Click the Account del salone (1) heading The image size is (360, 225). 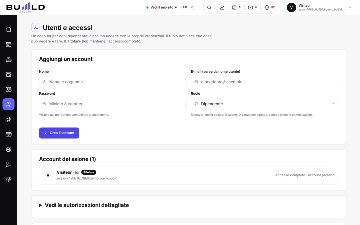tap(67, 159)
